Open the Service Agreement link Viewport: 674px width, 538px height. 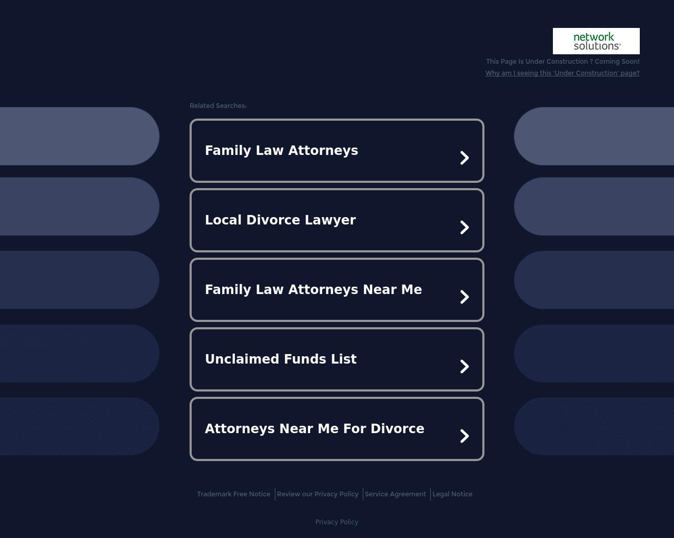[395, 494]
